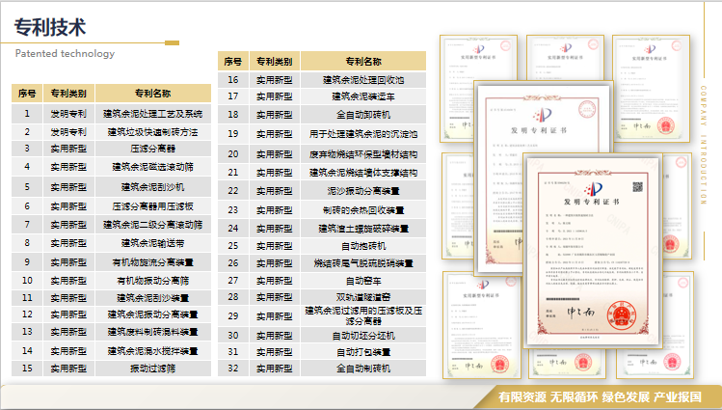Image resolution: width=722 pixels, height=410 pixels.
Task: Open bottom-left 实用新型专利证书 thumbnail
Action: (x=482, y=325)
